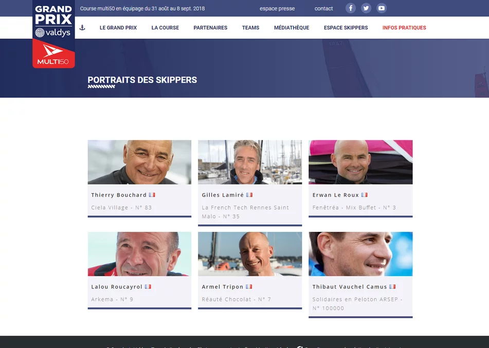
Task: Open the Le Grand Prix menu
Action: coord(118,28)
